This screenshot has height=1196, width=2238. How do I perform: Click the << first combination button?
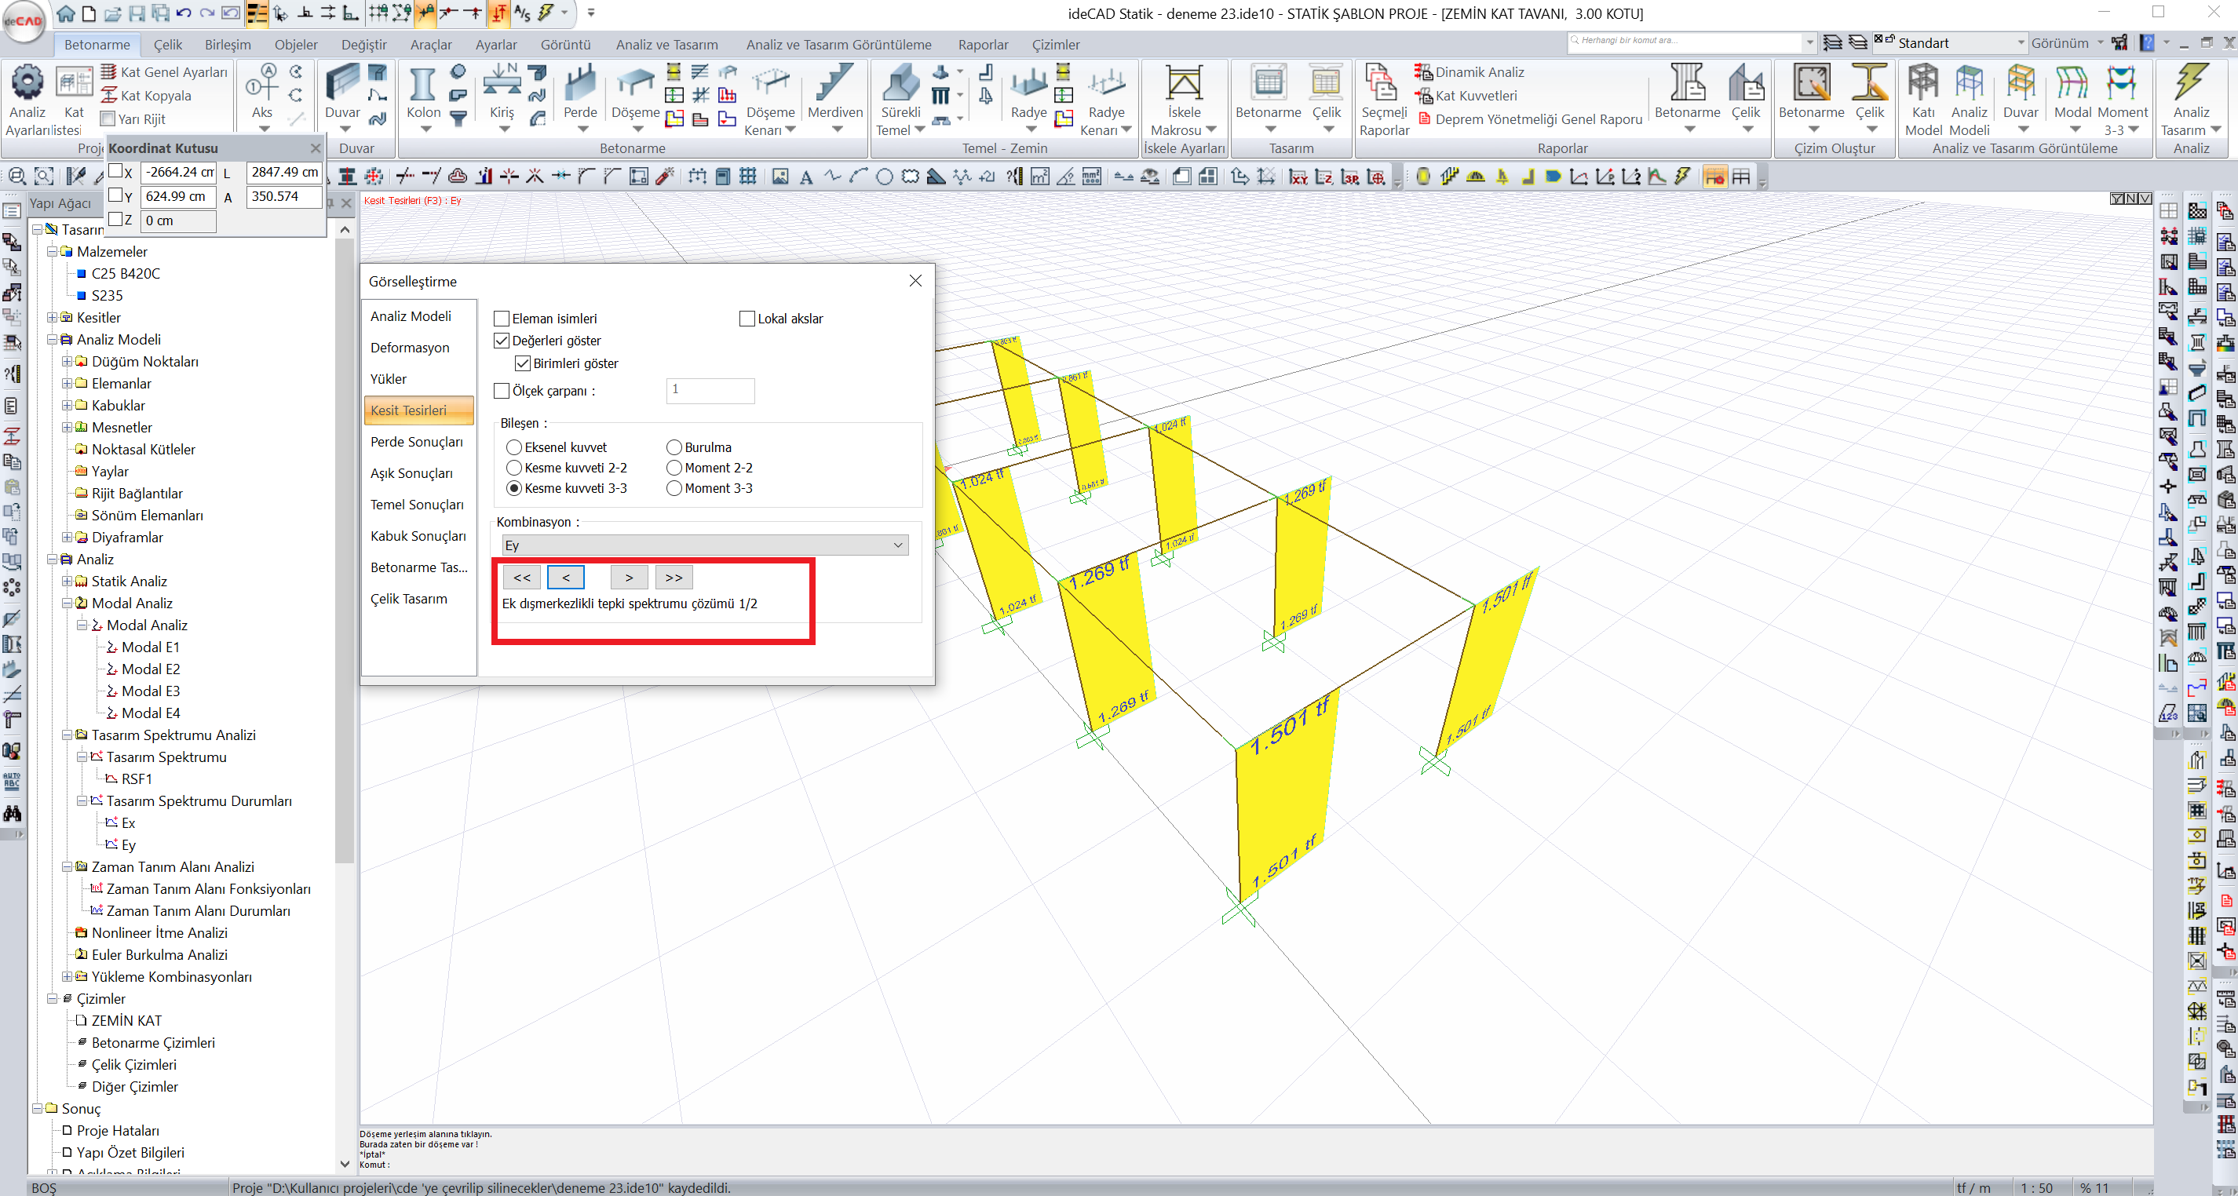coord(521,578)
